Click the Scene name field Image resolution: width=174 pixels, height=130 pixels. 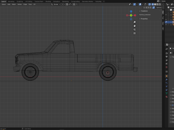pos(167,1)
